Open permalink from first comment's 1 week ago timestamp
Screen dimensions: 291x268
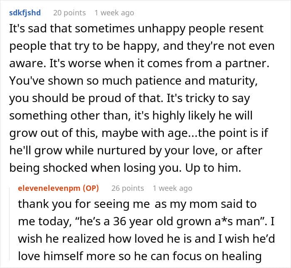114,13
